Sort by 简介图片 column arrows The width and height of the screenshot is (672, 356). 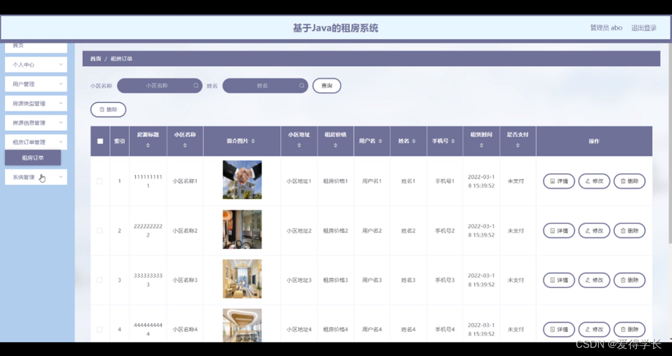pos(253,142)
